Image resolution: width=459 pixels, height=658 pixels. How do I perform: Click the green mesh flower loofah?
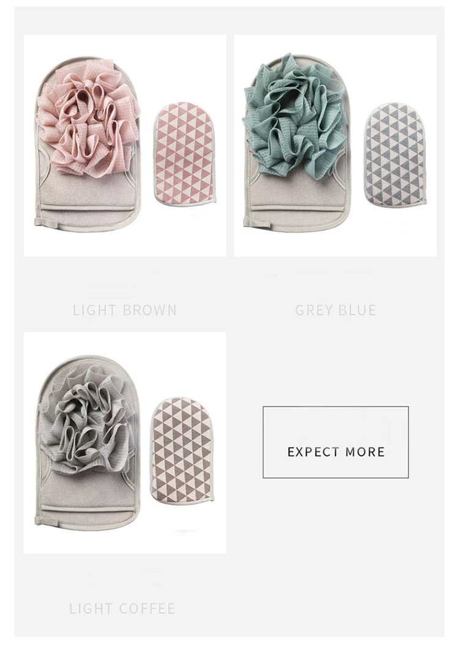(x=295, y=116)
